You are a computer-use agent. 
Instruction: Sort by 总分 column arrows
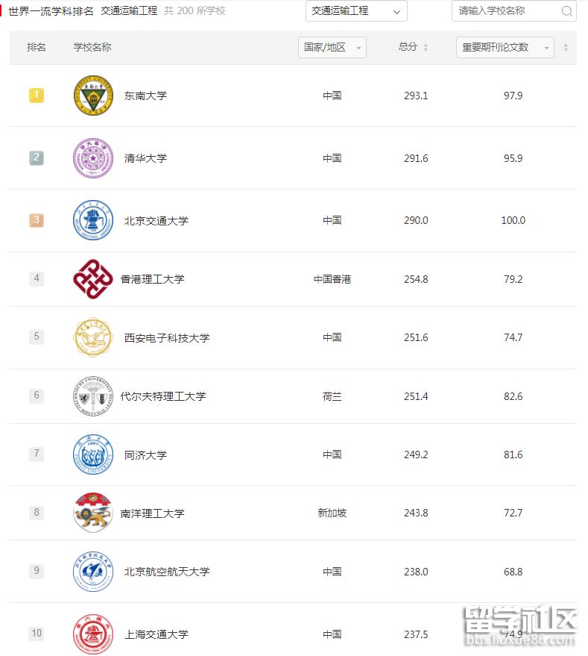pyautogui.click(x=426, y=47)
